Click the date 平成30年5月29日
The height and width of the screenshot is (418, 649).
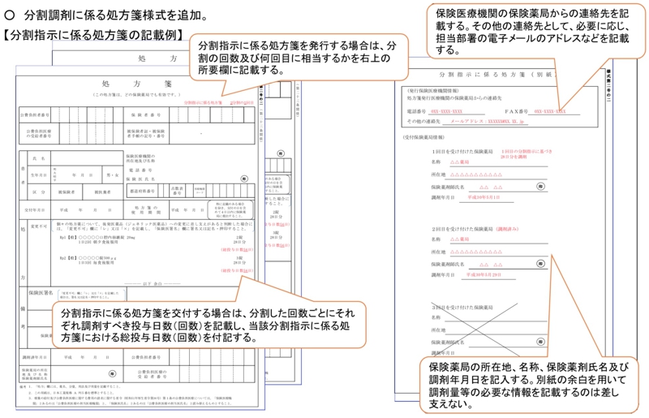pyautogui.click(x=484, y=274)
